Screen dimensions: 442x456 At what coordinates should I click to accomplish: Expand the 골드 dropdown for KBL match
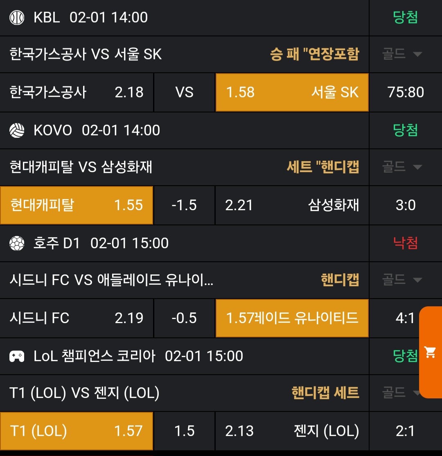click(402, 54)
